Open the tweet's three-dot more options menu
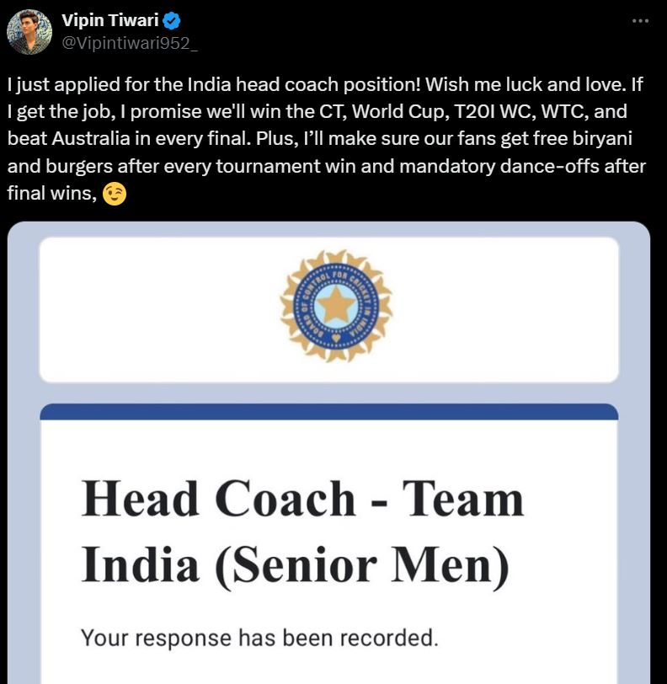Viewport: 667px width, 684px height. point(640,20)
